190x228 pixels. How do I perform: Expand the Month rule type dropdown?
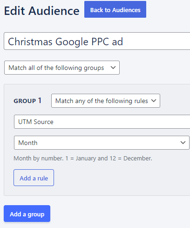(x=102, y=143)
